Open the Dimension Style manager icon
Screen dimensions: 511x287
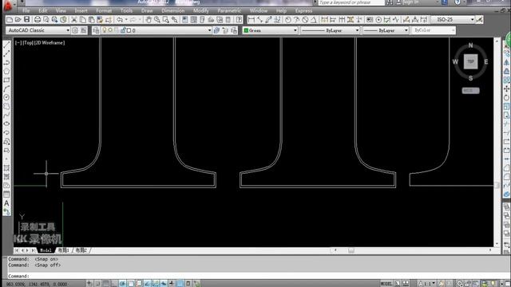click(479, 20)
